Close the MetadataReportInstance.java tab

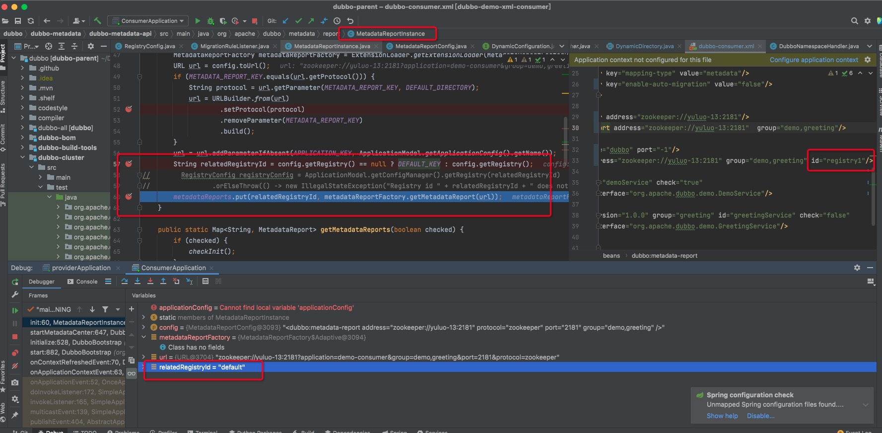coord(376,46)
